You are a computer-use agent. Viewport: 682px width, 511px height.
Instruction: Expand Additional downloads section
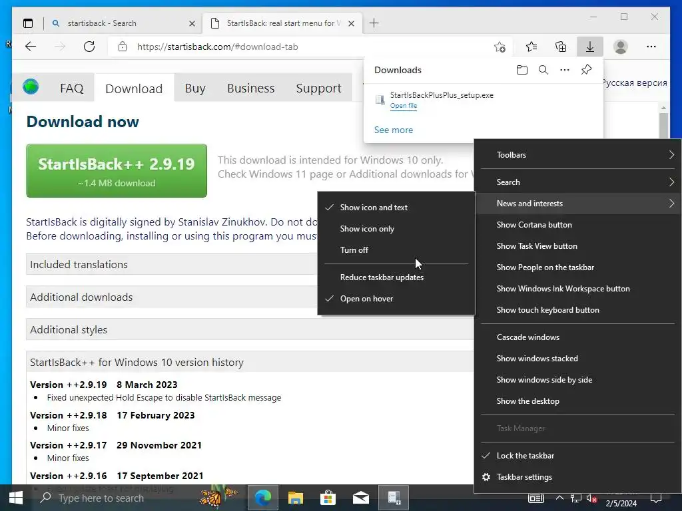172,297
